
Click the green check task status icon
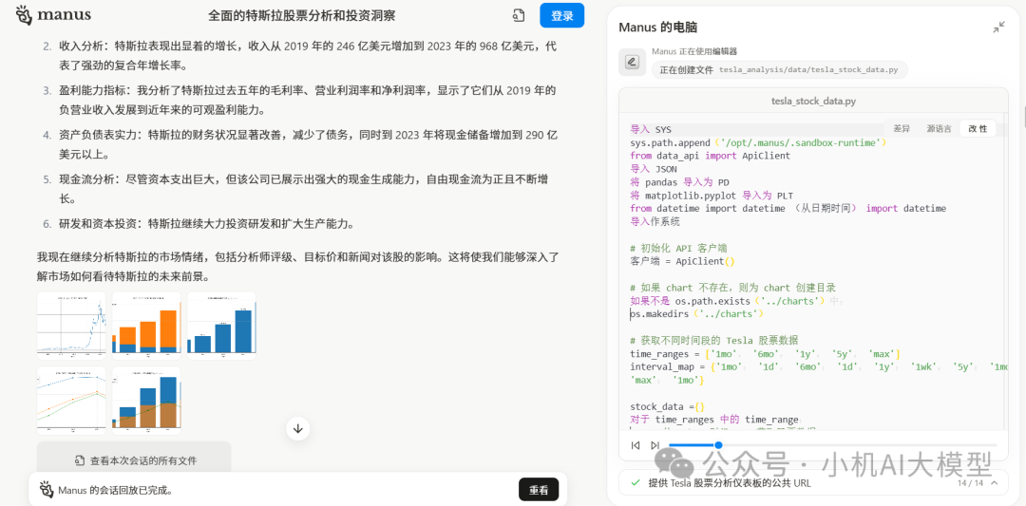[x=635, y=483]
